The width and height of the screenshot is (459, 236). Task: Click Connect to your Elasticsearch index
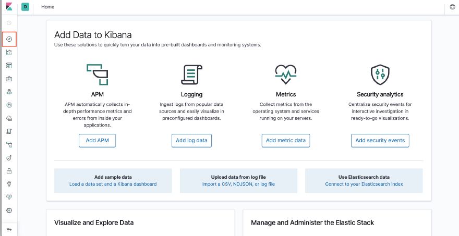click(x=364, y=184)
